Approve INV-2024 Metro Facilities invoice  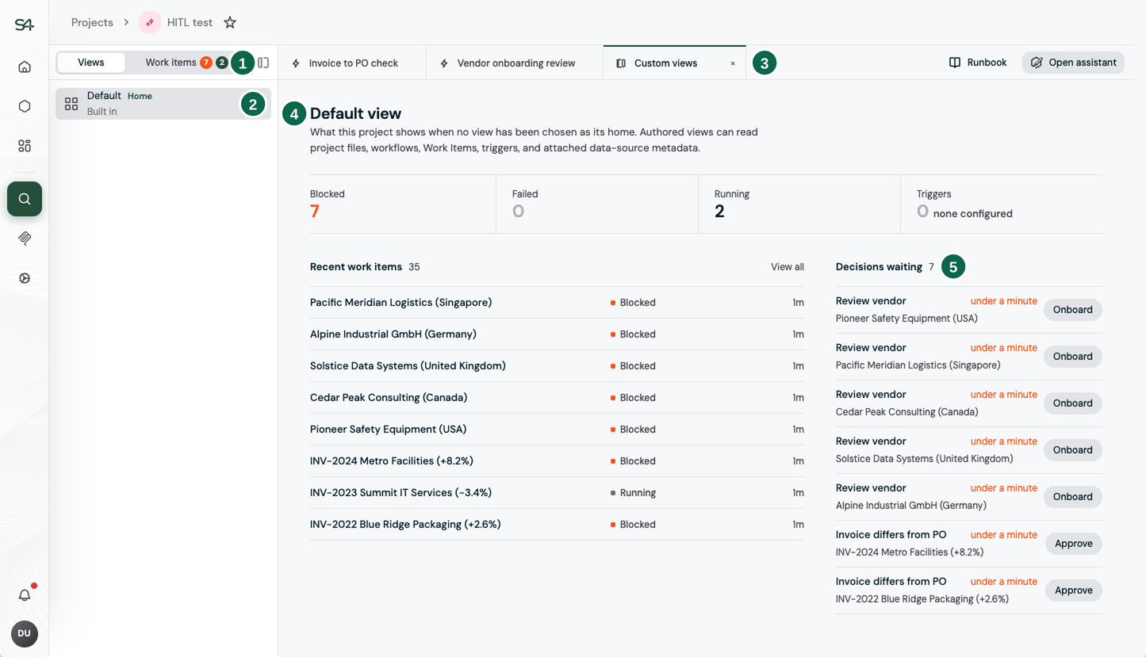pyautogui.click(x=1074, y=544)
